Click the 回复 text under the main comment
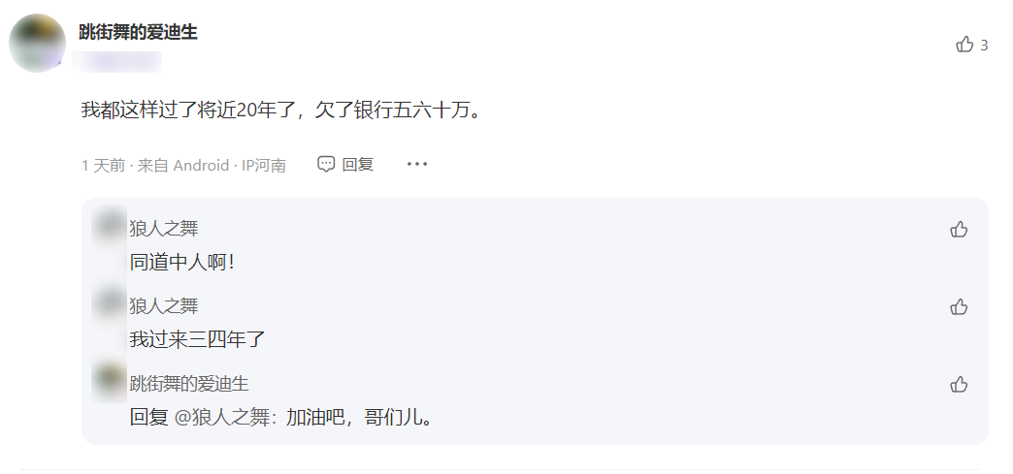The height and width of the screenshot is (474, 1013). (x=358, y=164)
